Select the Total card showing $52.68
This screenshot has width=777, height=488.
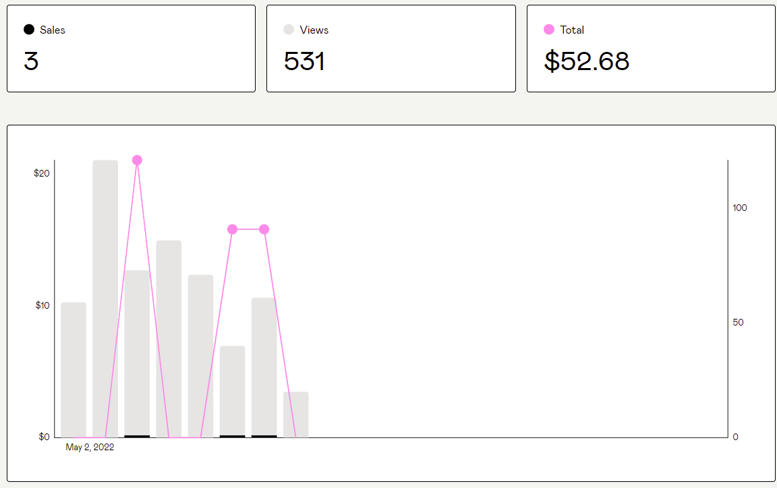pos(651,49)
